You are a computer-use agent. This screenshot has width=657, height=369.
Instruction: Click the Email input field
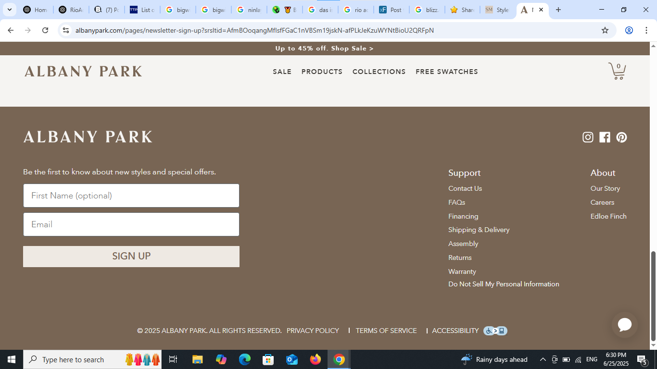(x=131, y=224)
